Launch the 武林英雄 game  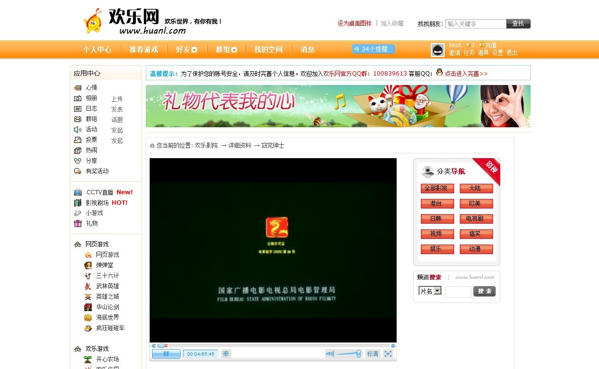point(107,286)
